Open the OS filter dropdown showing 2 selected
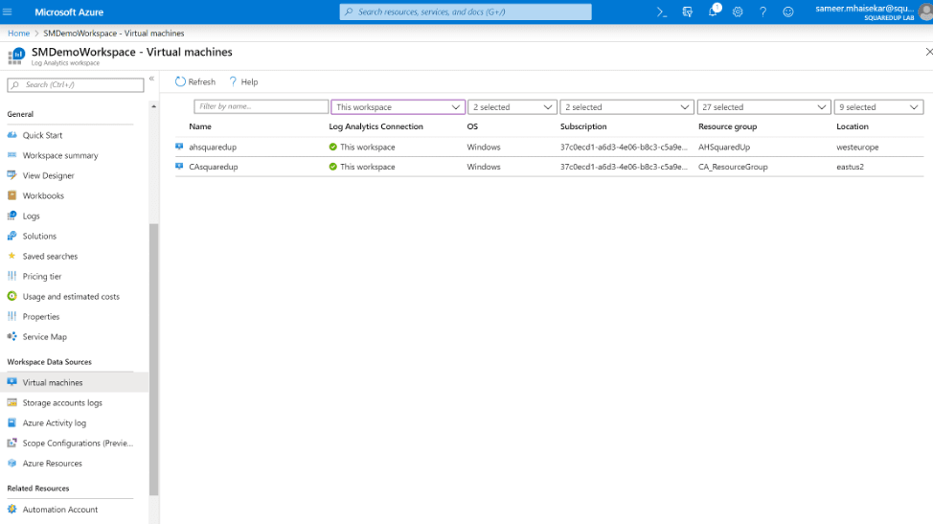Image resolution: width=933 pixels, height=524 pixels. 512,107
